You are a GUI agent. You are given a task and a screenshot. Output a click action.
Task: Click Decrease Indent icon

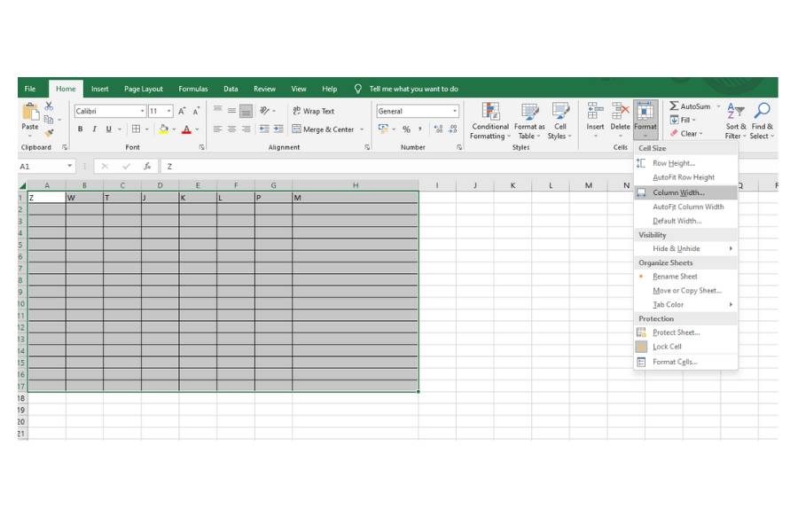(x=264, y=129)
